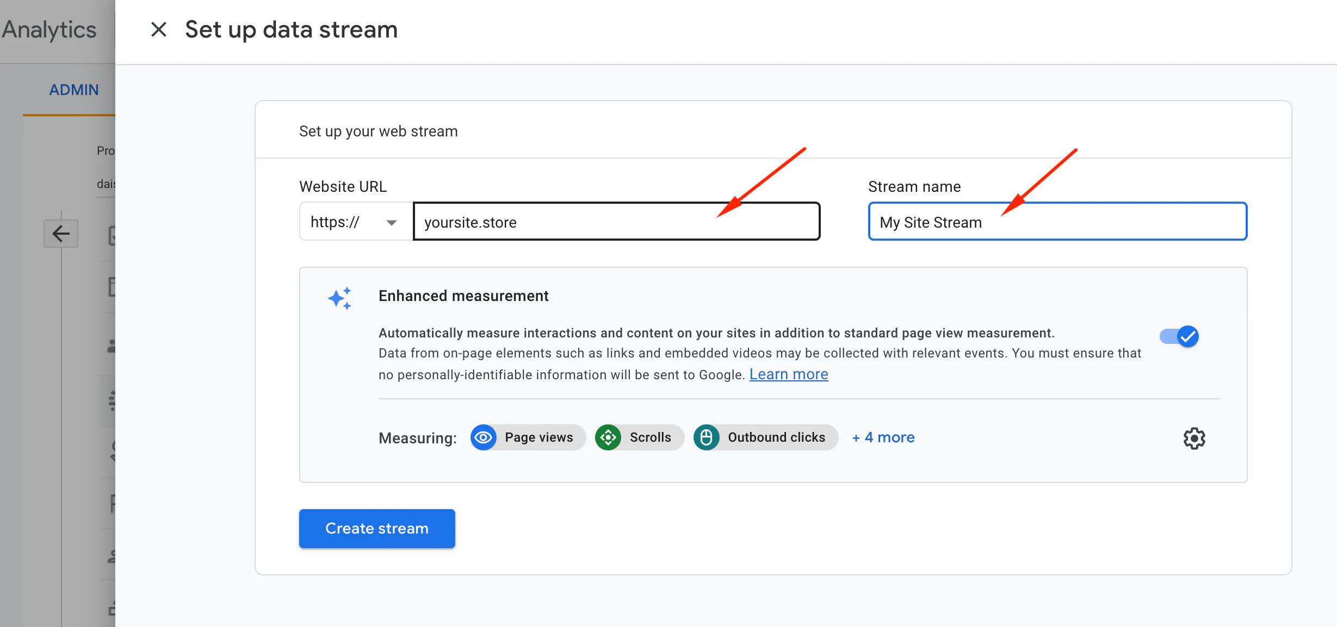1337x627 pixels.
Task: Expand the + 4 more measurements
Action: 883,437
